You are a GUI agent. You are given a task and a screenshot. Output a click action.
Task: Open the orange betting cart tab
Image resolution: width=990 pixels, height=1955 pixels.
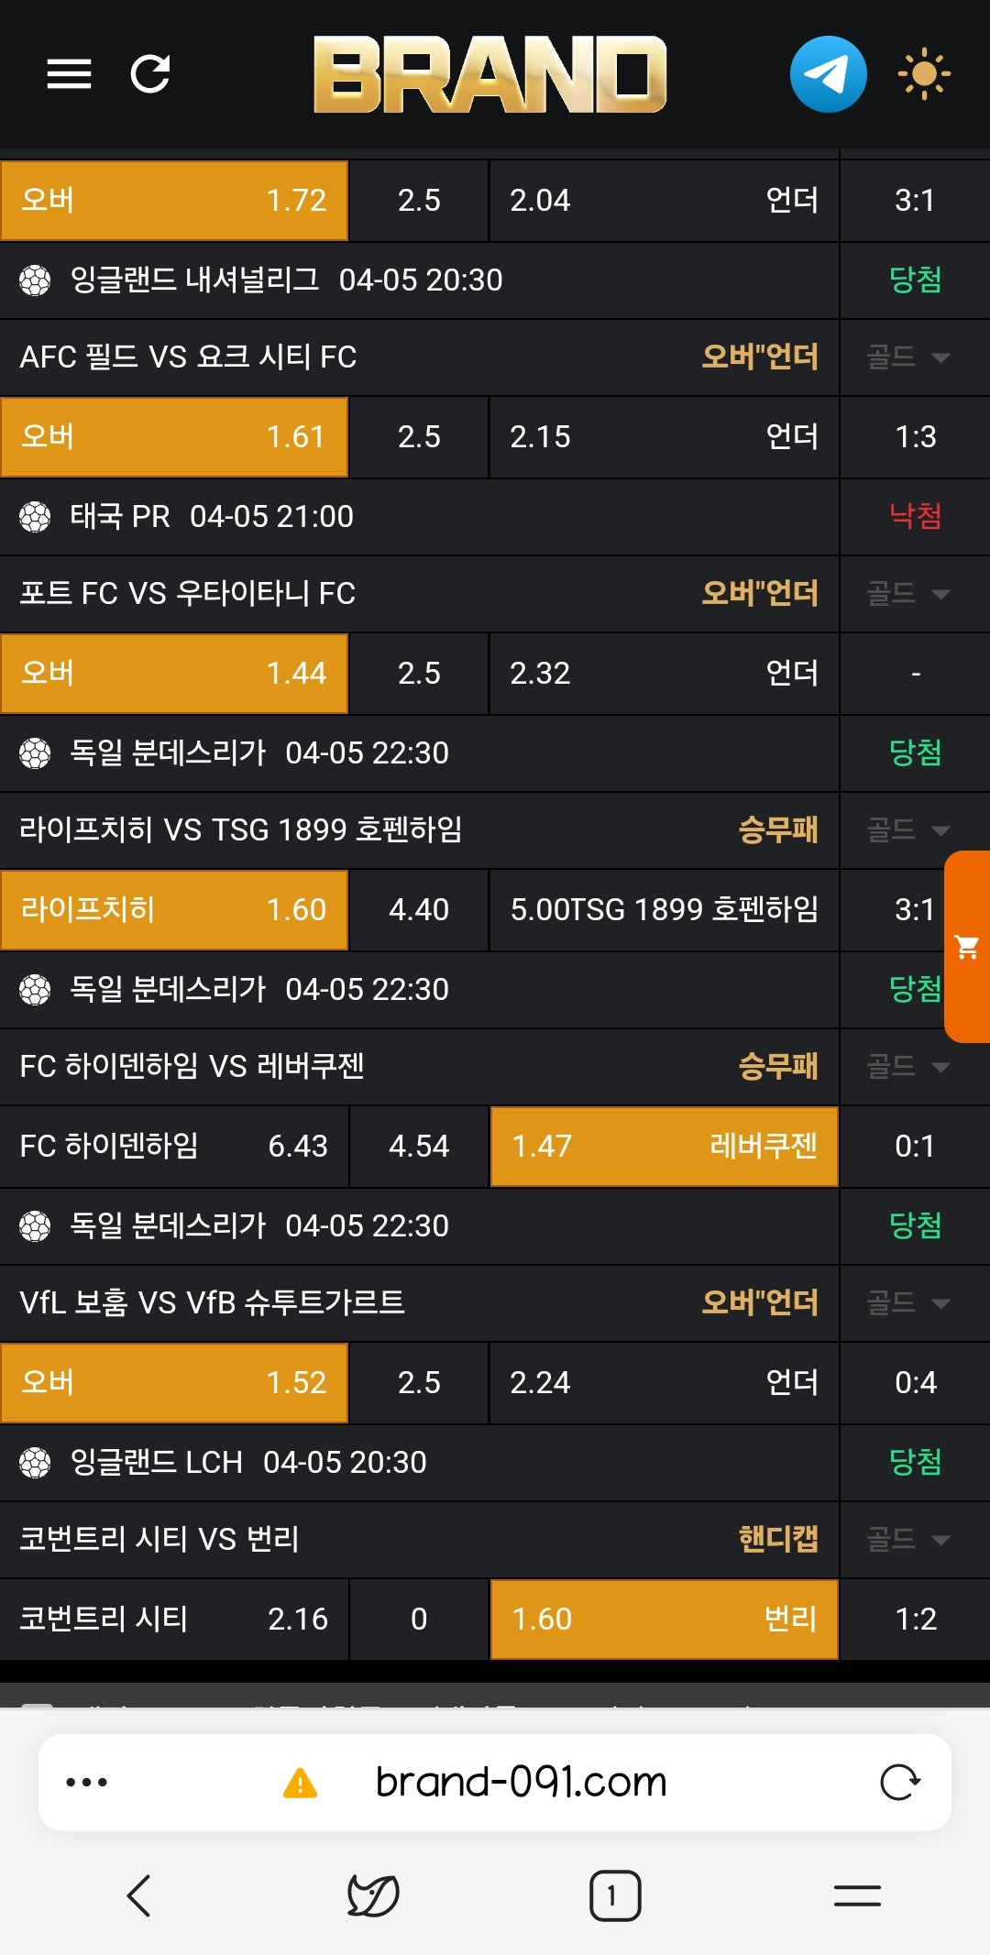click(x=967, y=946)
